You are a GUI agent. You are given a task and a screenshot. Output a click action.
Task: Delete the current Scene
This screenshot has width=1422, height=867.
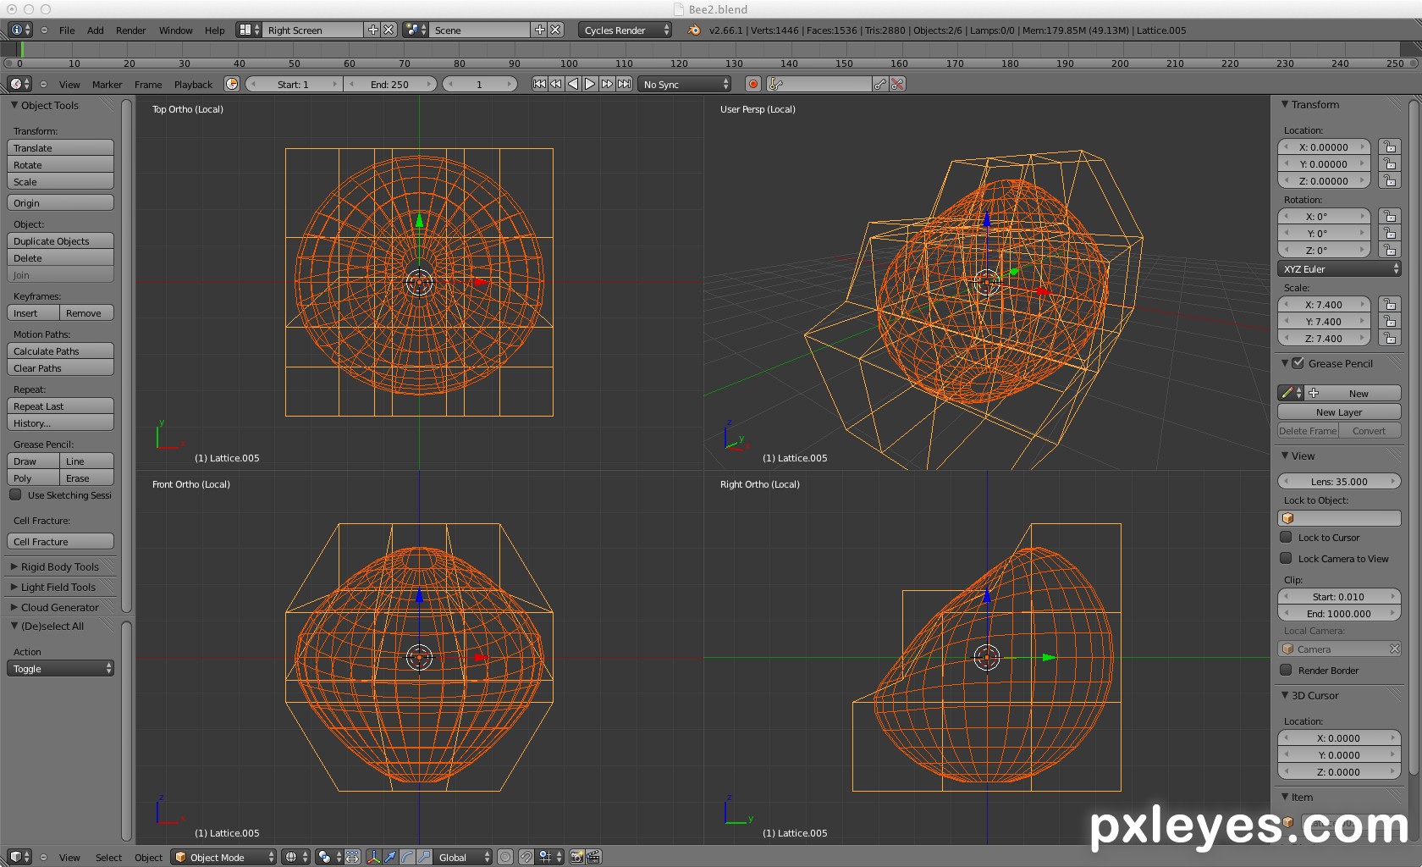coord(555,30)
